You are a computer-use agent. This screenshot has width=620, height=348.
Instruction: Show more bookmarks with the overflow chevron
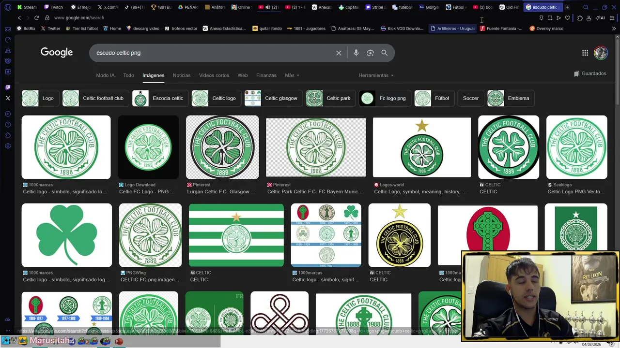click(x=614, y=29)
